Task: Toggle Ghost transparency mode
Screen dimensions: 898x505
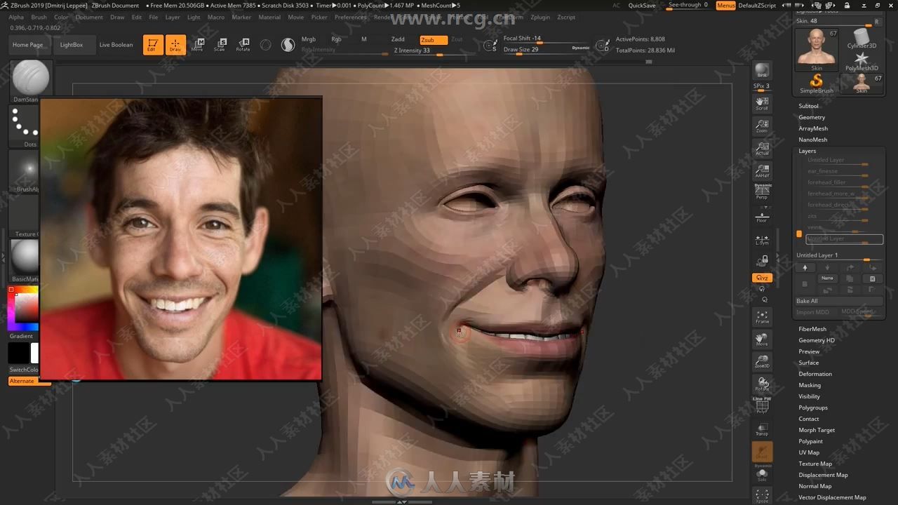Action: coord(762,452)
